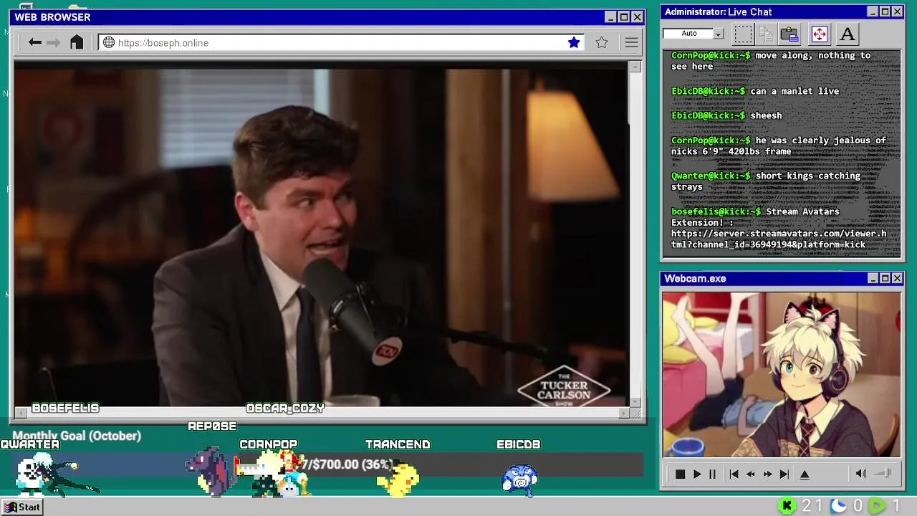Click the red four-arrows move icon
This screenshot has height=516, width=917.
(819, 34)
